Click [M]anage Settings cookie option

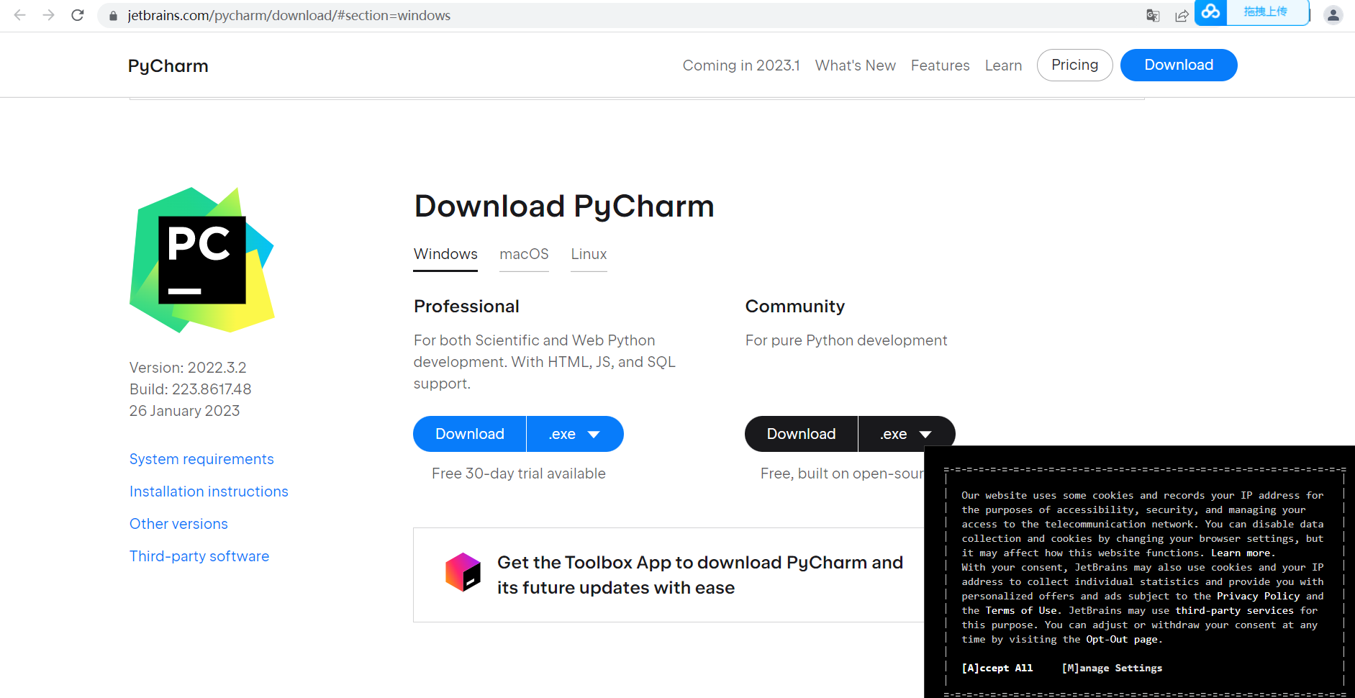[x=1112, y=668]
